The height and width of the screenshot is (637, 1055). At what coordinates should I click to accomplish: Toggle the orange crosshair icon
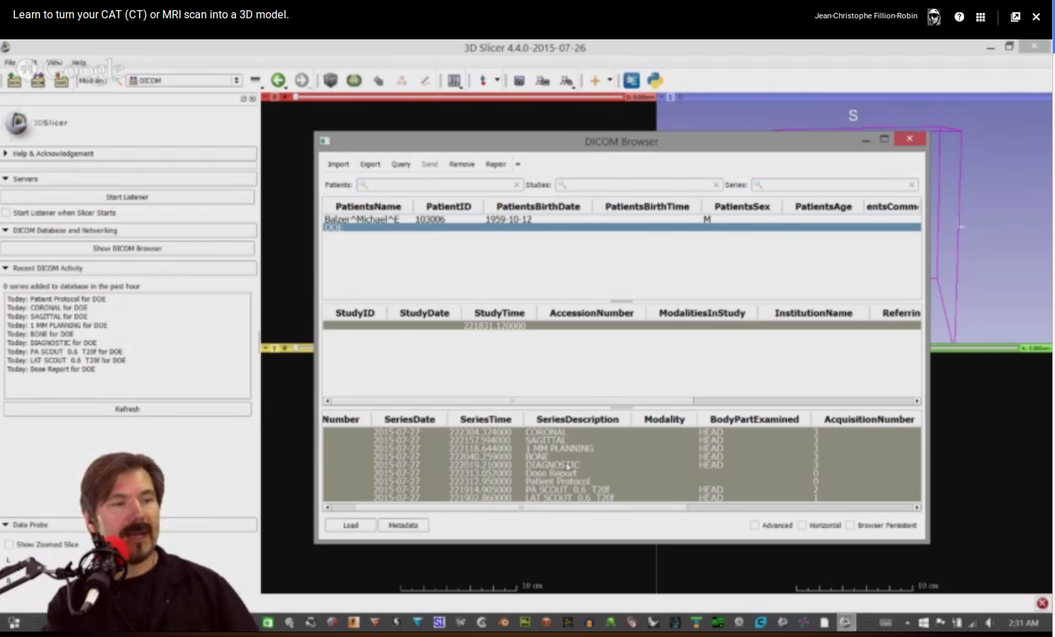point(595,80)
